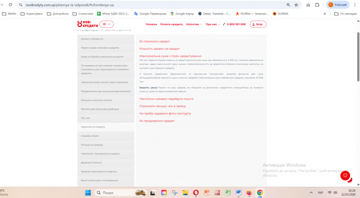Expand the Клієнтам dropdown menu
The height and width of the screenshot is (198, 360).
pyautogui.click(x=194, y=24)
